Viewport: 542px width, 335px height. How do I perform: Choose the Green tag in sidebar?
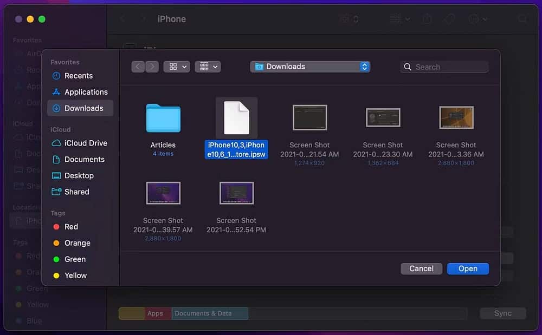tap(75, 259)
